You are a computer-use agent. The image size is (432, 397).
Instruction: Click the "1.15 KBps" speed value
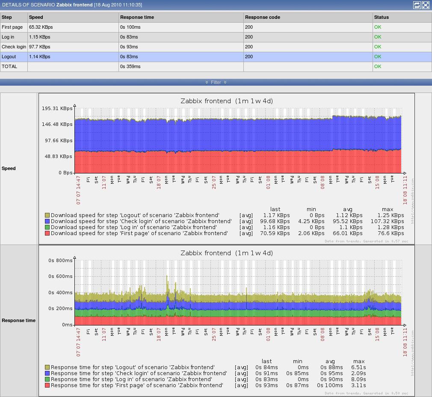click(40, 37)
